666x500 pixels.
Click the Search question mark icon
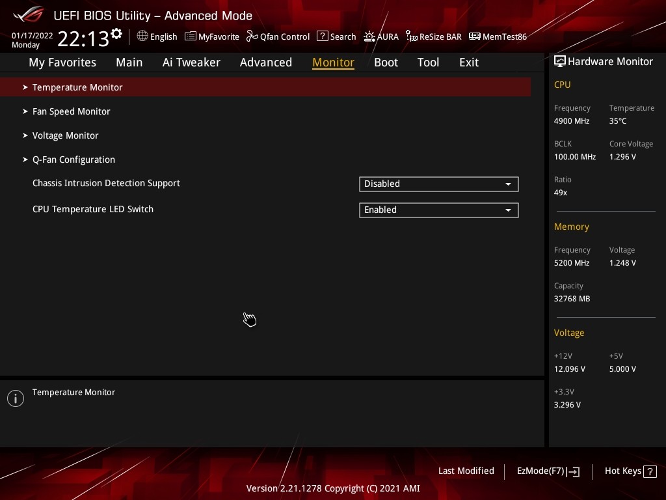click(x=322, y=36)
